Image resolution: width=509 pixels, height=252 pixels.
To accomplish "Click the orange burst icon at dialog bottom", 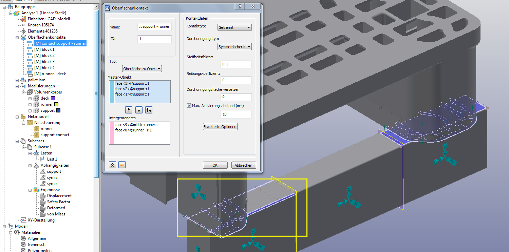I will pyautogui.click(x=121, y=165).
